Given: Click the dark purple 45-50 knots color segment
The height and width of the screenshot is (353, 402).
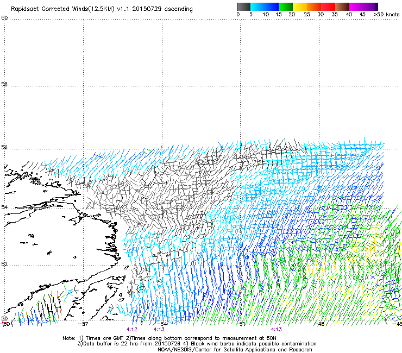Looking at the screenshot, I should click(x=370, y=7).
